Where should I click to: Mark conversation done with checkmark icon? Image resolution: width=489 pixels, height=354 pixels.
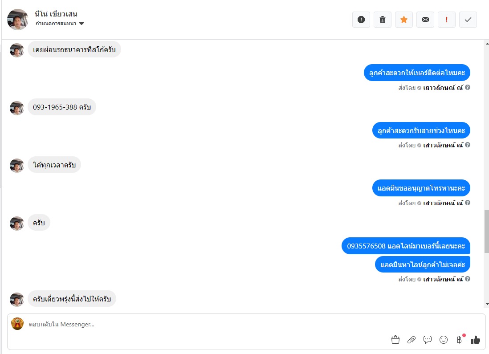coord(468,20)
